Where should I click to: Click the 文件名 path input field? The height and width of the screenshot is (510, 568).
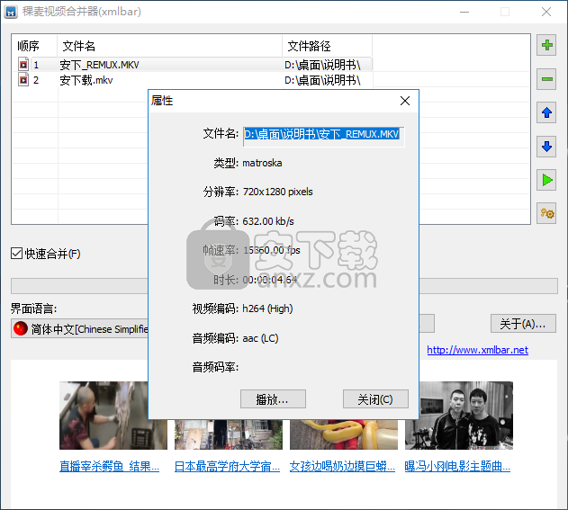[323, 137]
